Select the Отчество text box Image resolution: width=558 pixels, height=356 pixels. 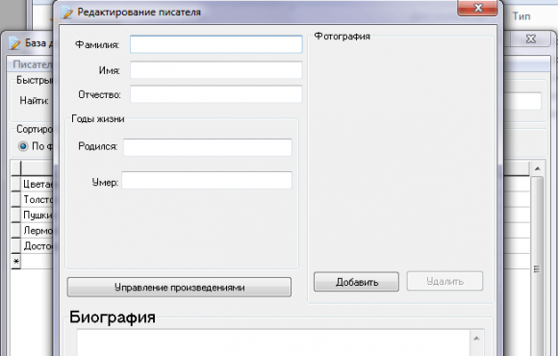[216, 94]
